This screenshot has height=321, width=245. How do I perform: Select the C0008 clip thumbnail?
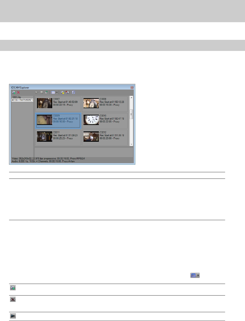click(x=91, y=103)
